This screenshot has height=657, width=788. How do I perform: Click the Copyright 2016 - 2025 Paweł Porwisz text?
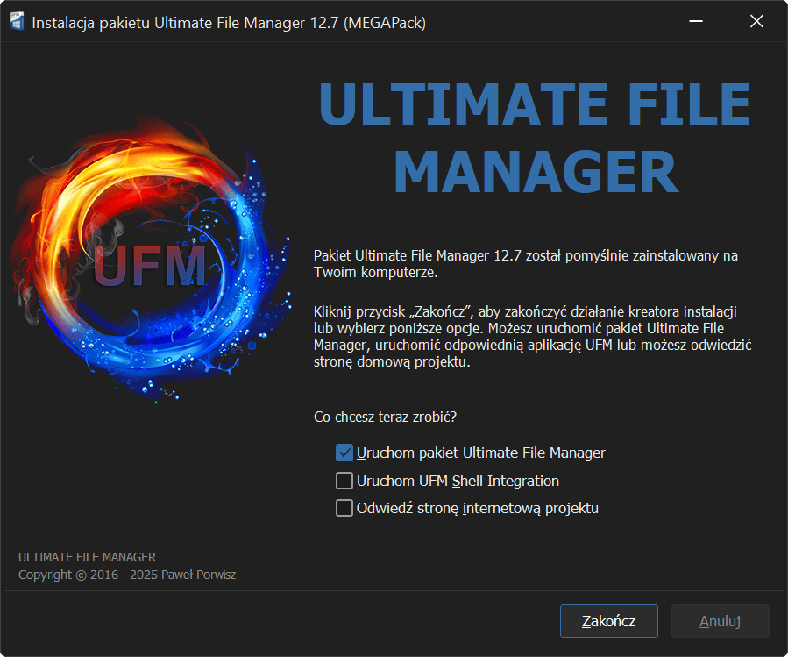click(x=127, y=575)
